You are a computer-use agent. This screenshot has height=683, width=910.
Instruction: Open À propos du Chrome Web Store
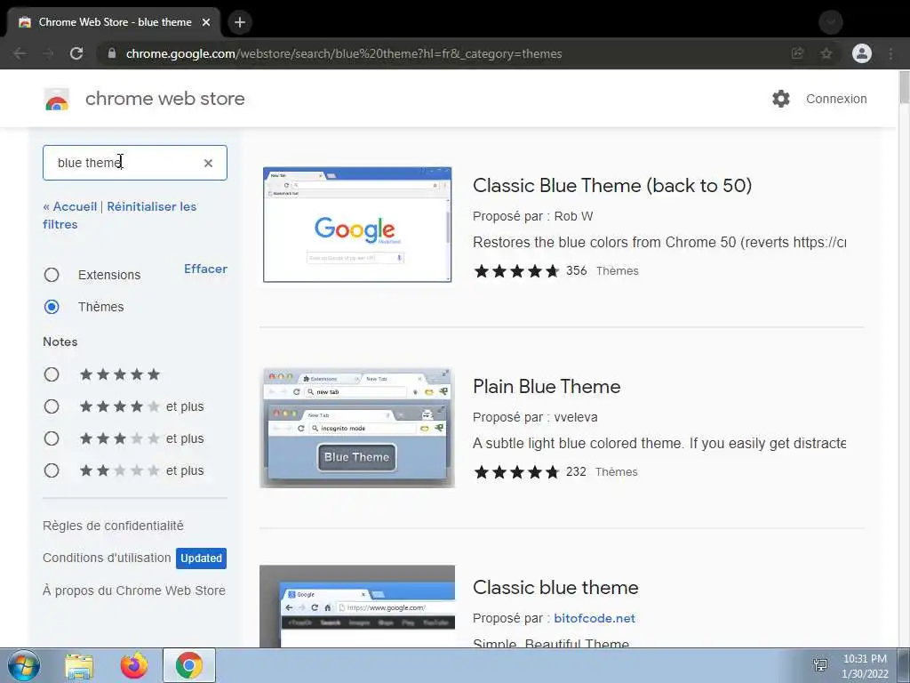click(x=134, y=591)
